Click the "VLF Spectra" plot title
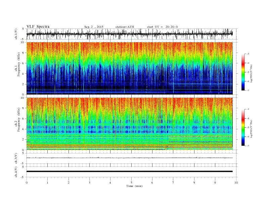266x205 pixels. click(38, 26)
